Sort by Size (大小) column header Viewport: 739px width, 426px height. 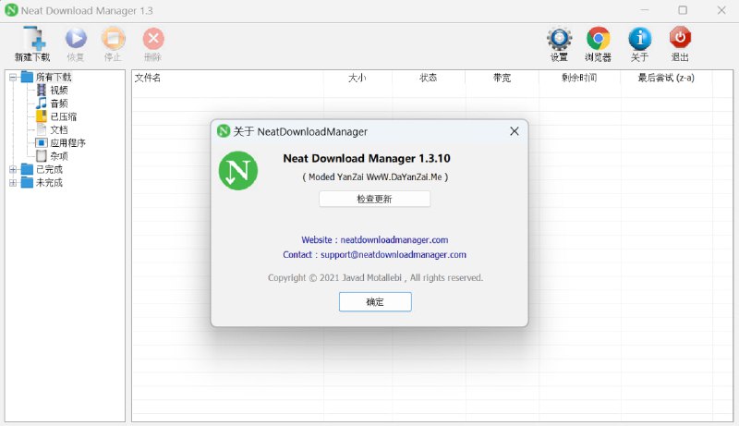pos(357,78)
